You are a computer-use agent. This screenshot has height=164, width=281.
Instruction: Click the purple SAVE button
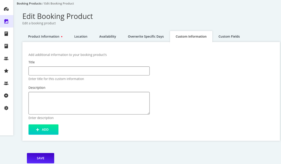click(x=40, y=158)
